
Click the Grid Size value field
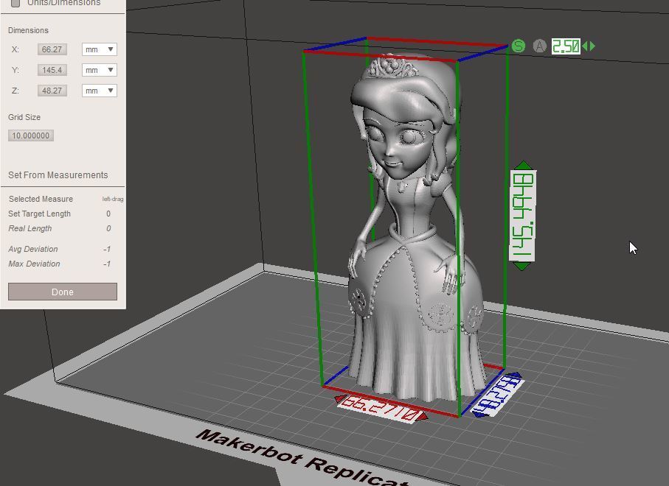[x=31, y=135]
